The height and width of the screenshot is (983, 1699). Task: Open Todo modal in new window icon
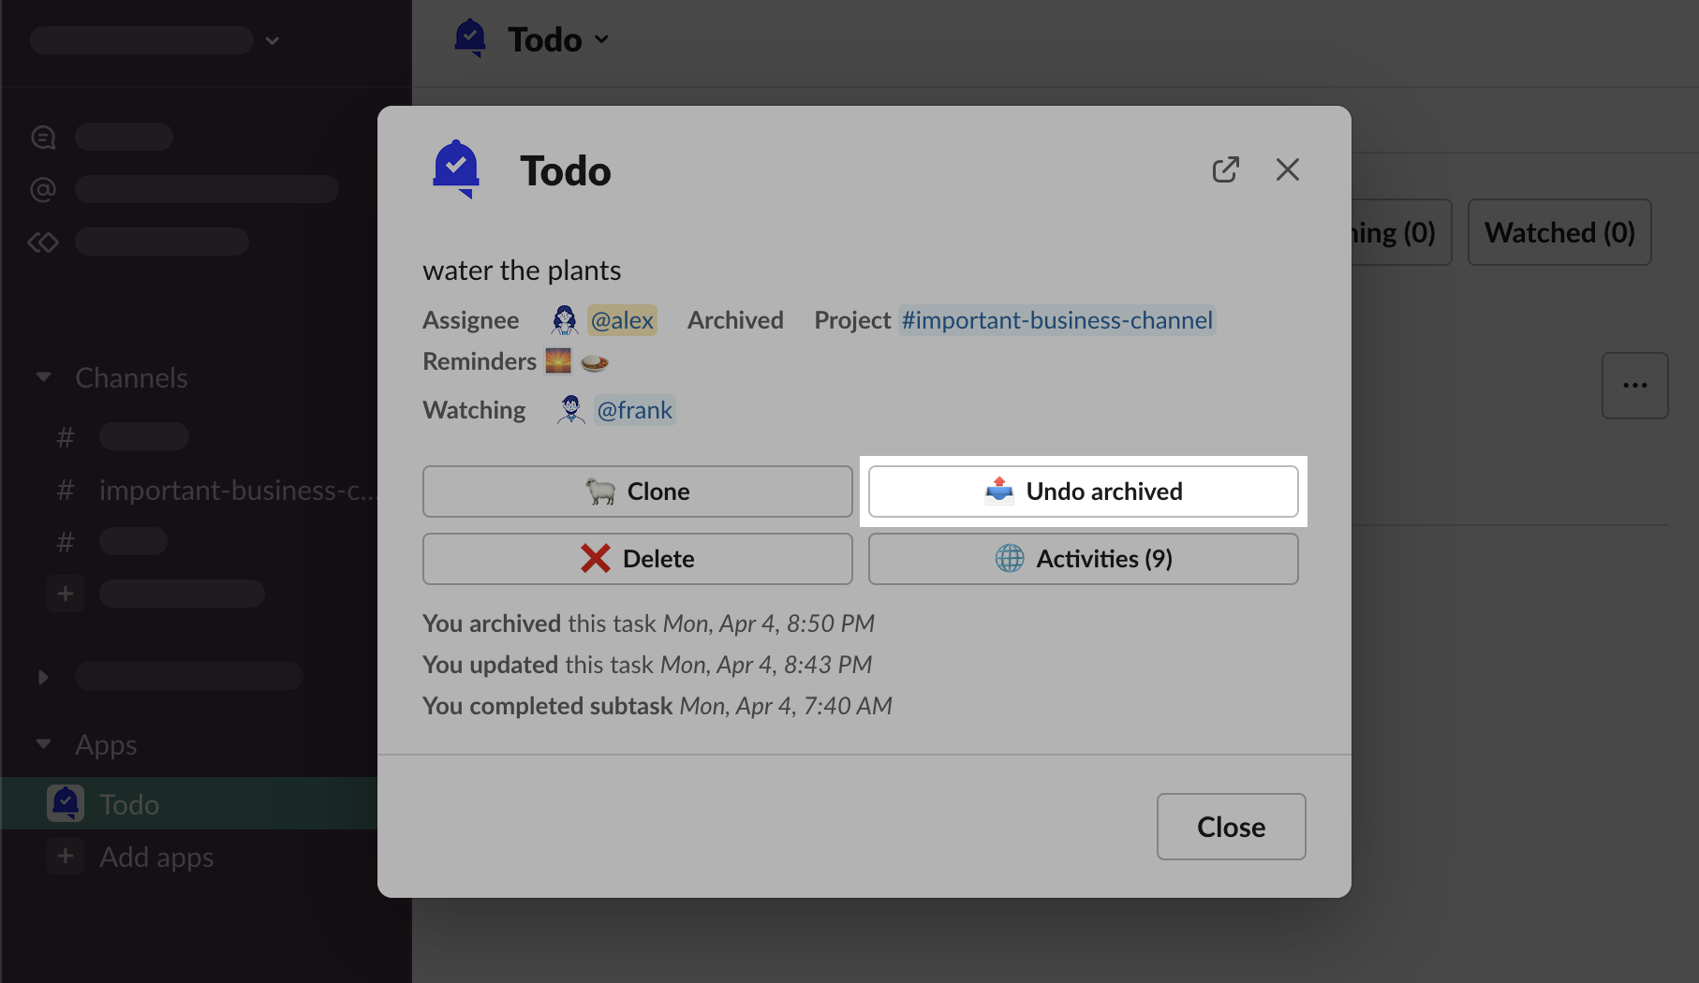[1225, 169]
